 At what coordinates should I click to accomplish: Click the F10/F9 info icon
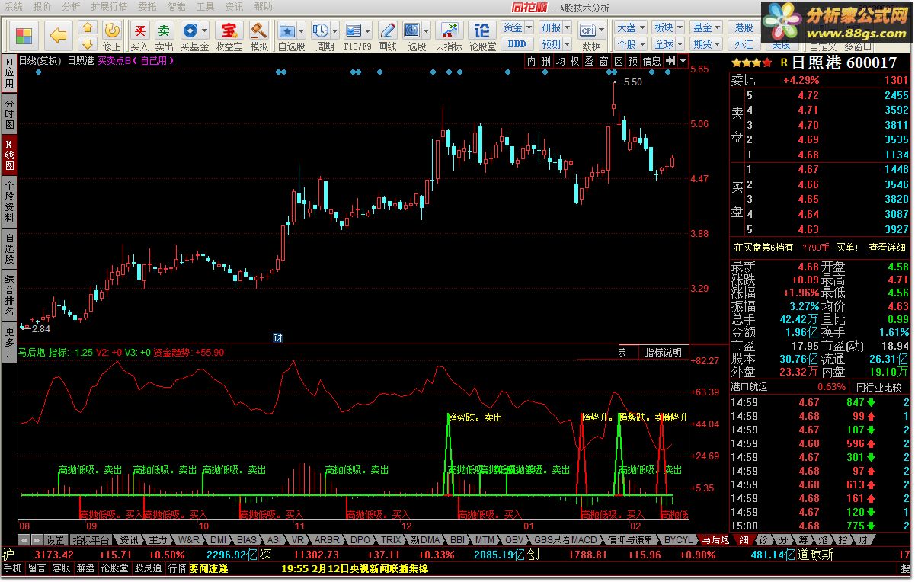tap(354, 30)
